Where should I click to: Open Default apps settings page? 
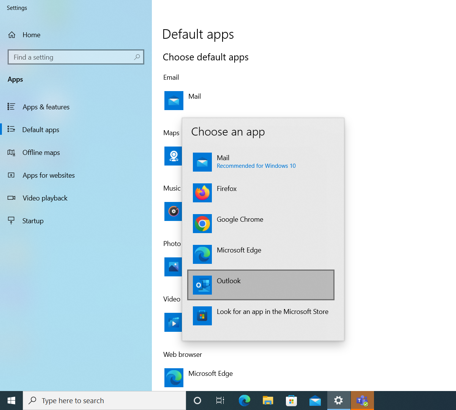[76, 129]
